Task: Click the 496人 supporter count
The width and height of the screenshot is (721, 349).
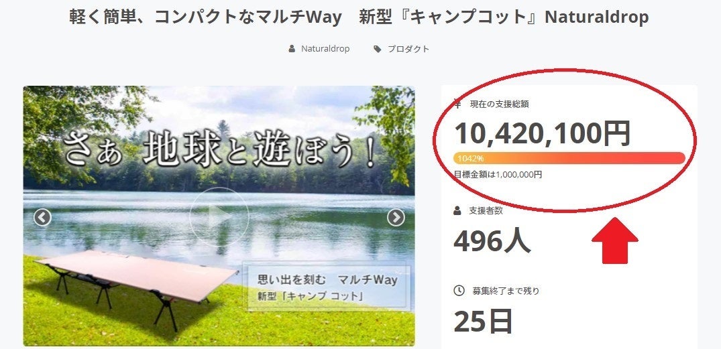Action: (x=492, y=240)
